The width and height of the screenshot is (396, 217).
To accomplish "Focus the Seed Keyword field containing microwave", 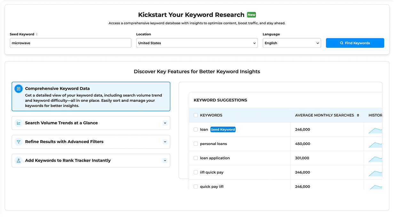I will 70,43.
